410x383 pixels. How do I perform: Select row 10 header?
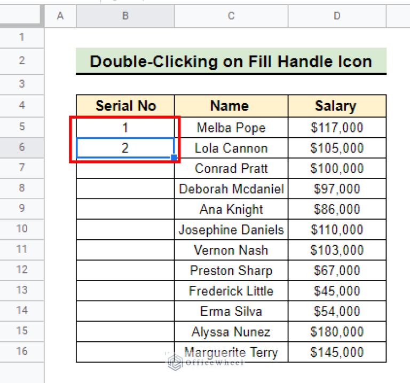tap(21, 229)
